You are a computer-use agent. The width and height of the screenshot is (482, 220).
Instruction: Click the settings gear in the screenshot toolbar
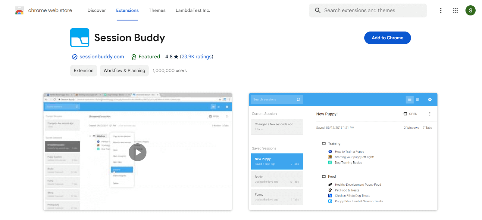[430, 99]
